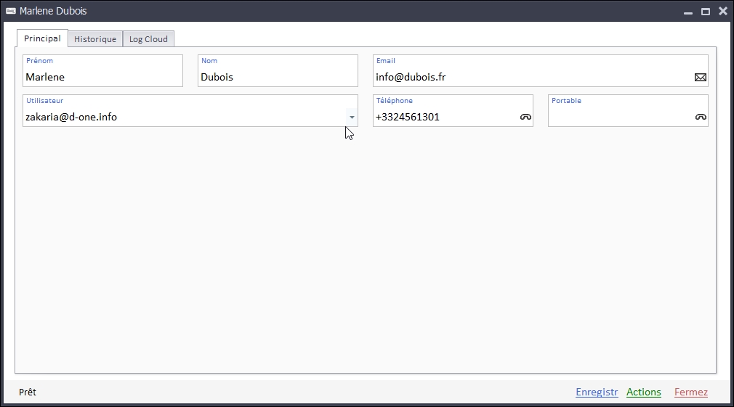Switch to the Historique tab
The image size is (734, 407).
(95, 39)
